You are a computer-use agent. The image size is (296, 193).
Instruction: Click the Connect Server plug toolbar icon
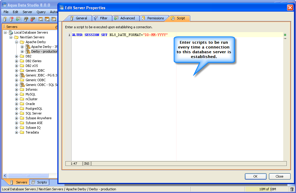[x=26, y=19]
